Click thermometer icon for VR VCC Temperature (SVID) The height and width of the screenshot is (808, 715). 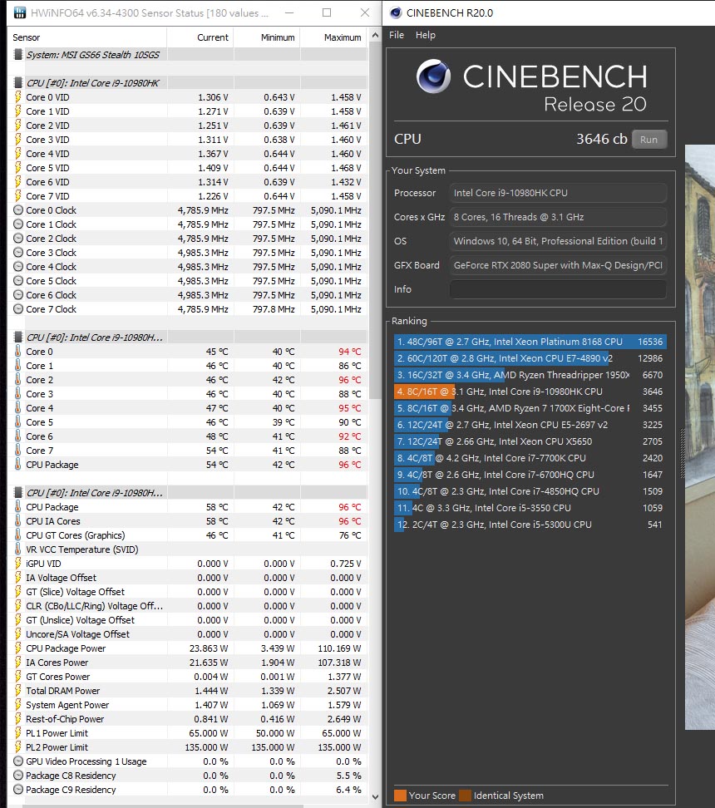(x=18, y=549)
